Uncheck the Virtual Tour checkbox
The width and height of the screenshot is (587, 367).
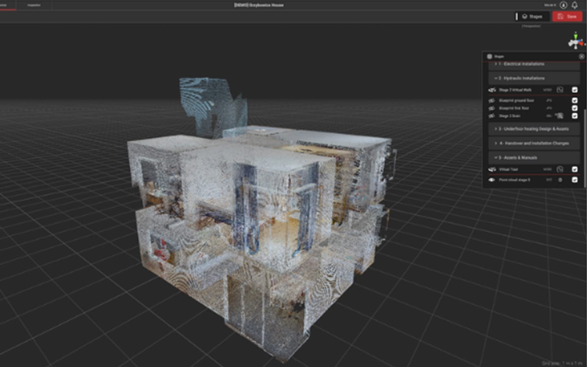[575, 169]
